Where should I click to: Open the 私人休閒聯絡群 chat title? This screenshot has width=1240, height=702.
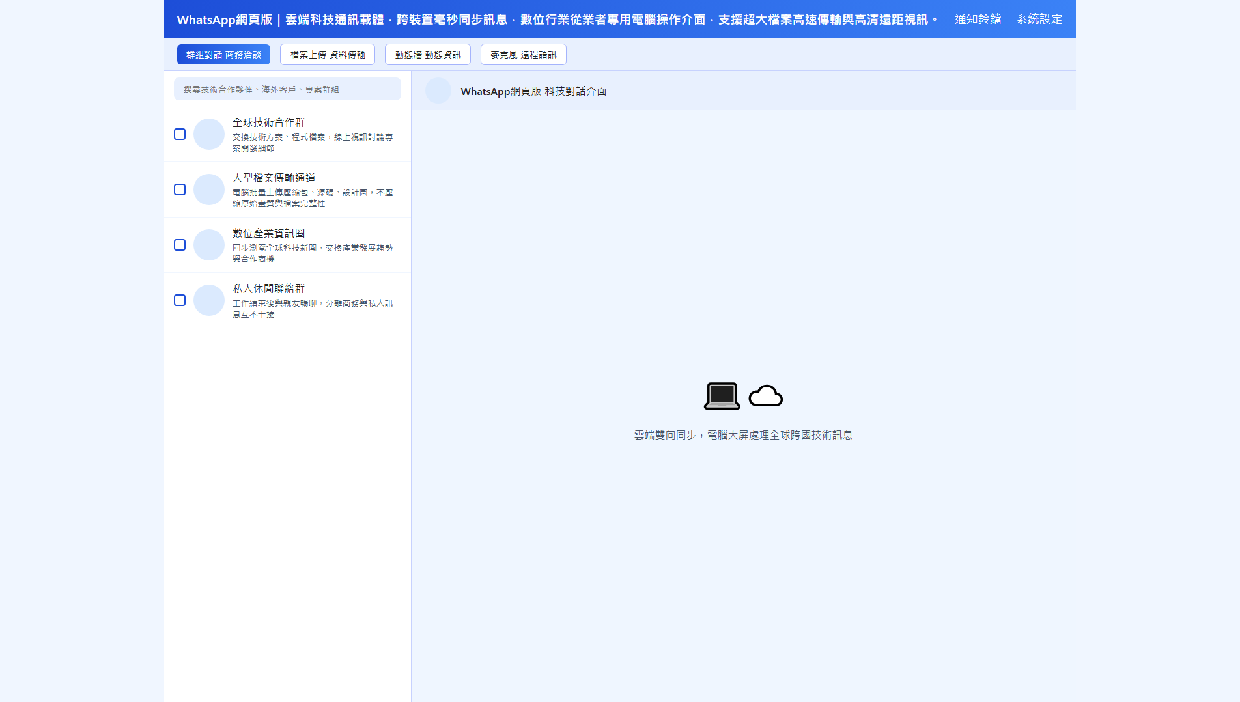click(268, 288)
